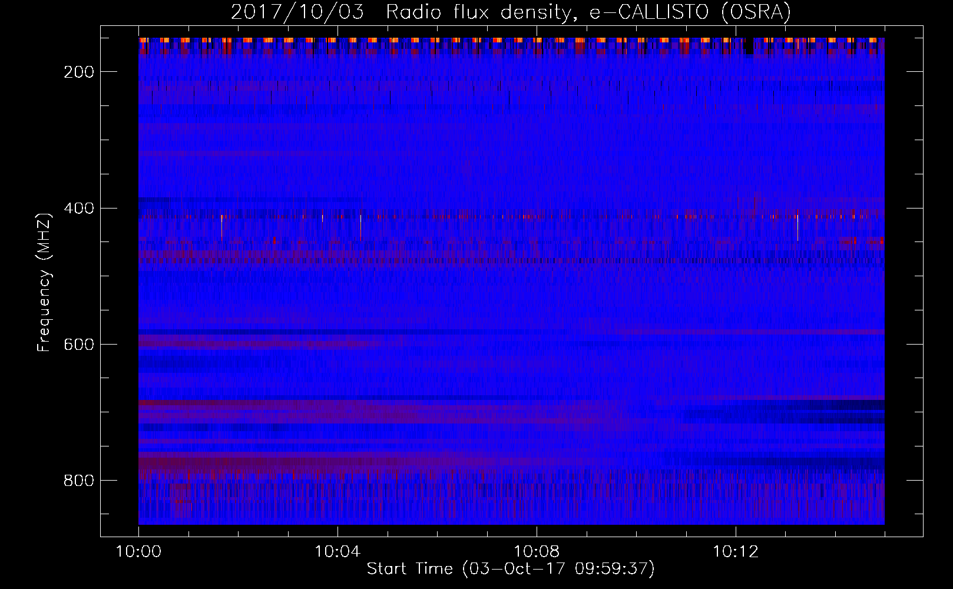This screenshot has height=589, width=953.
Task: Click the 200 frequency tick label
Action: coord(78,72)
